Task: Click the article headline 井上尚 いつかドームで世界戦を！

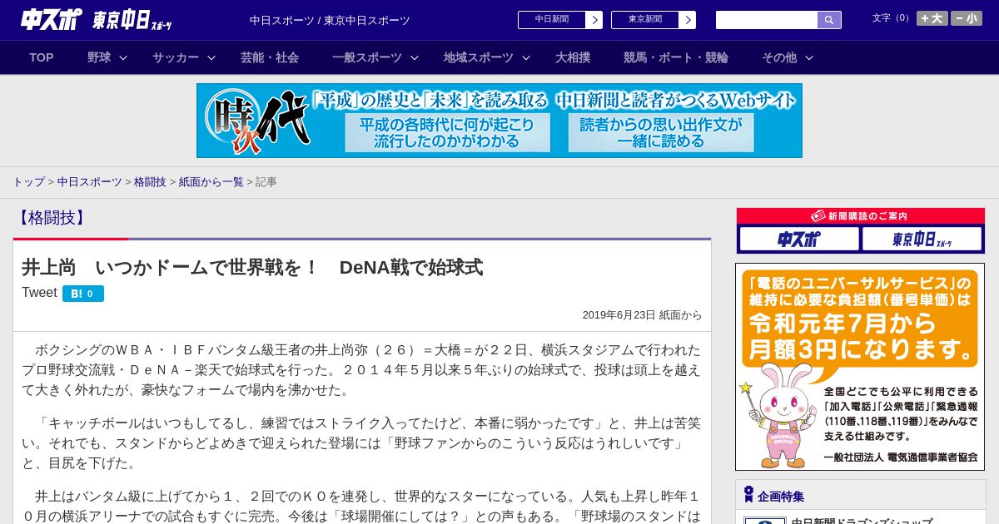Action: tap(252, 267)
